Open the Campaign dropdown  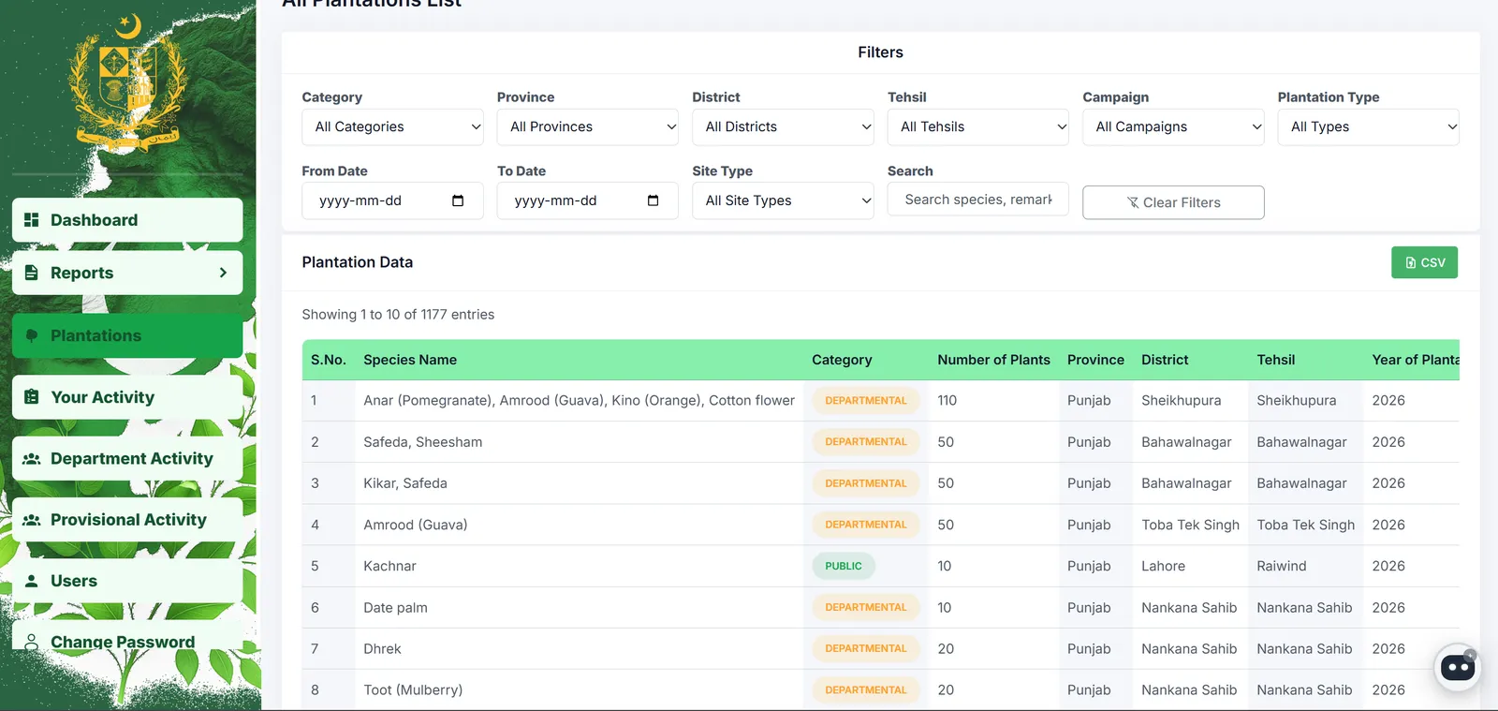coord(1173,127)
